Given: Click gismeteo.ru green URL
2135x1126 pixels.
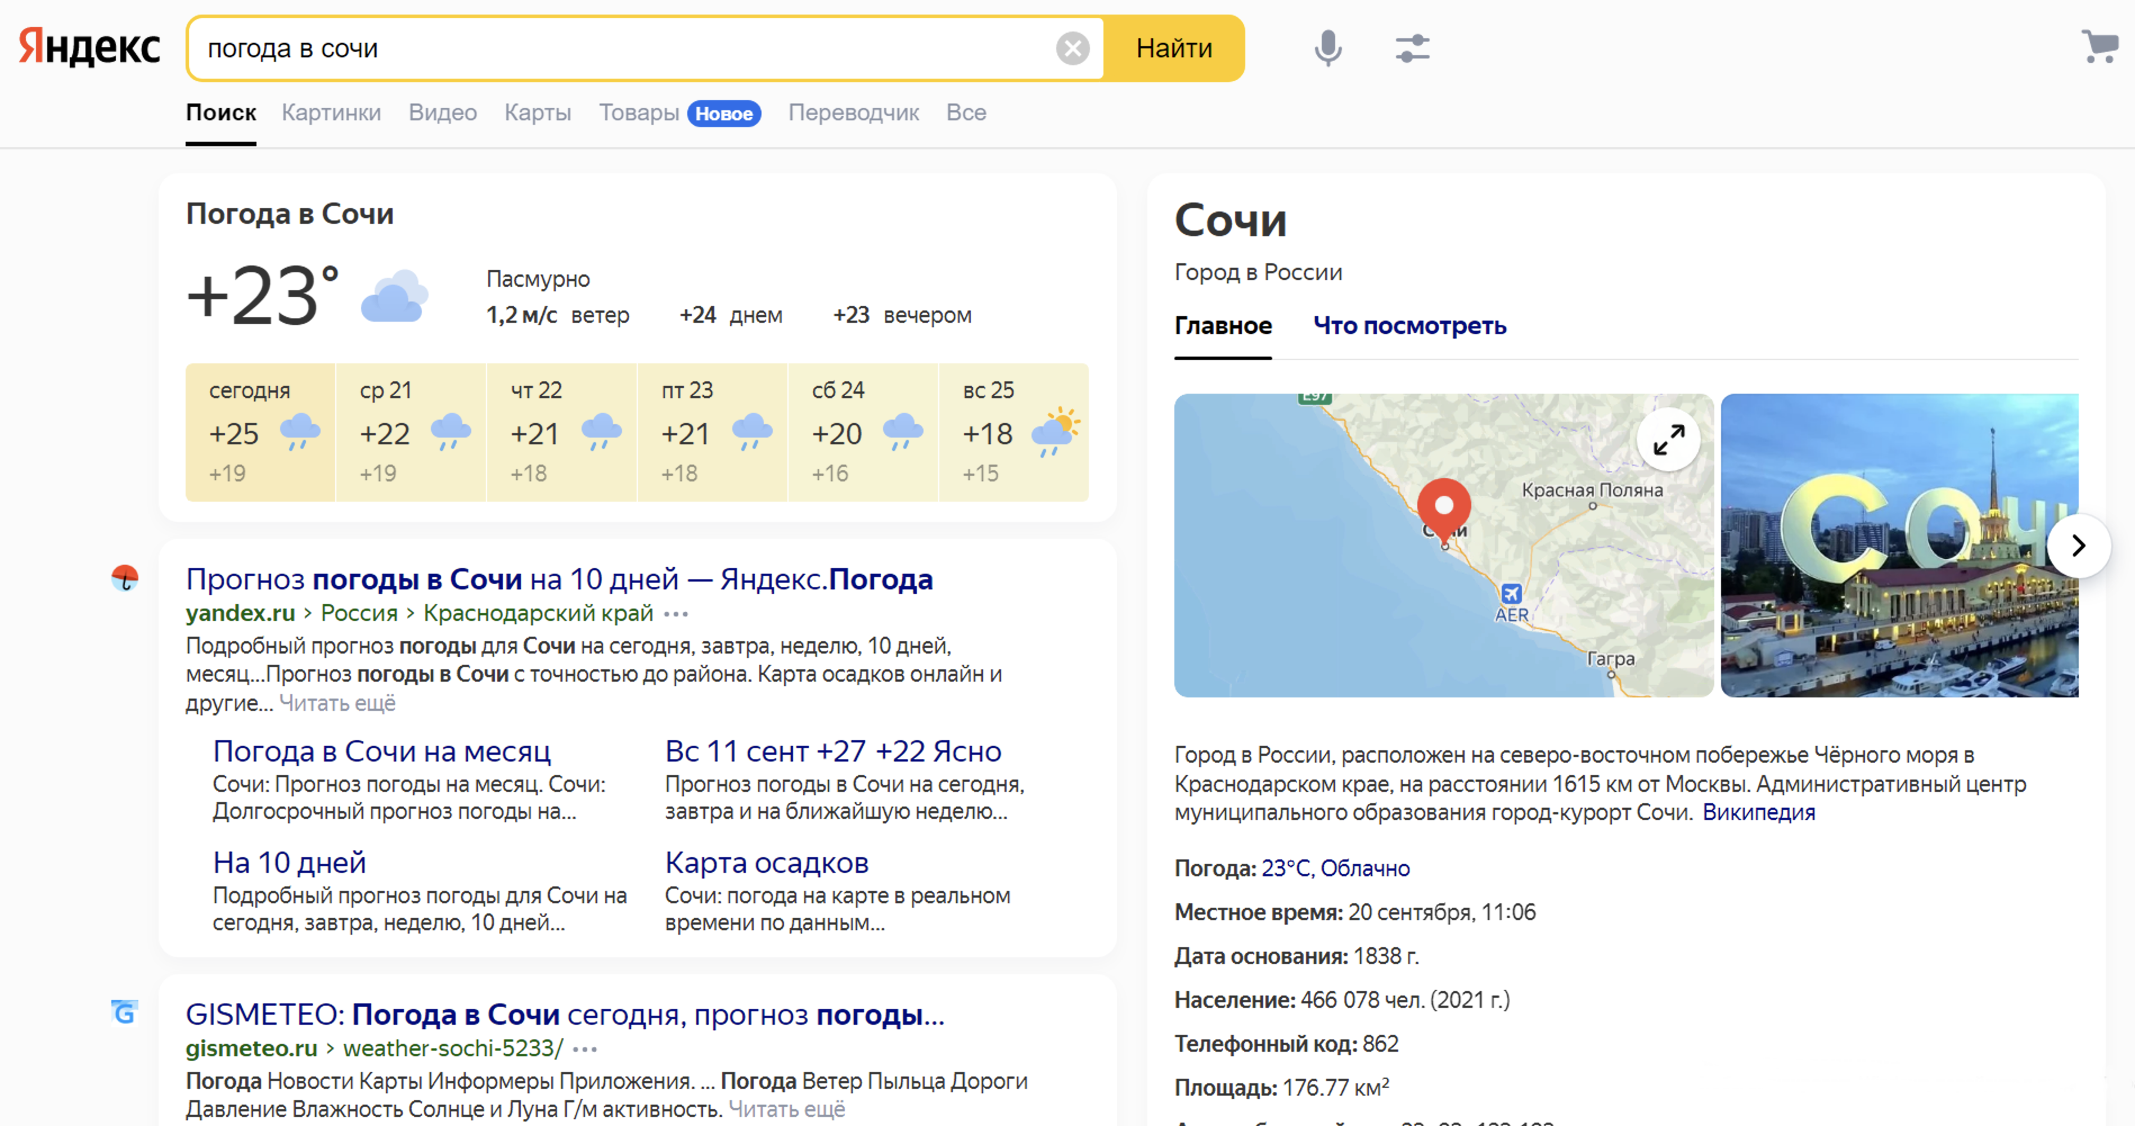Looking at the screenshot, I should [251, 1048].
